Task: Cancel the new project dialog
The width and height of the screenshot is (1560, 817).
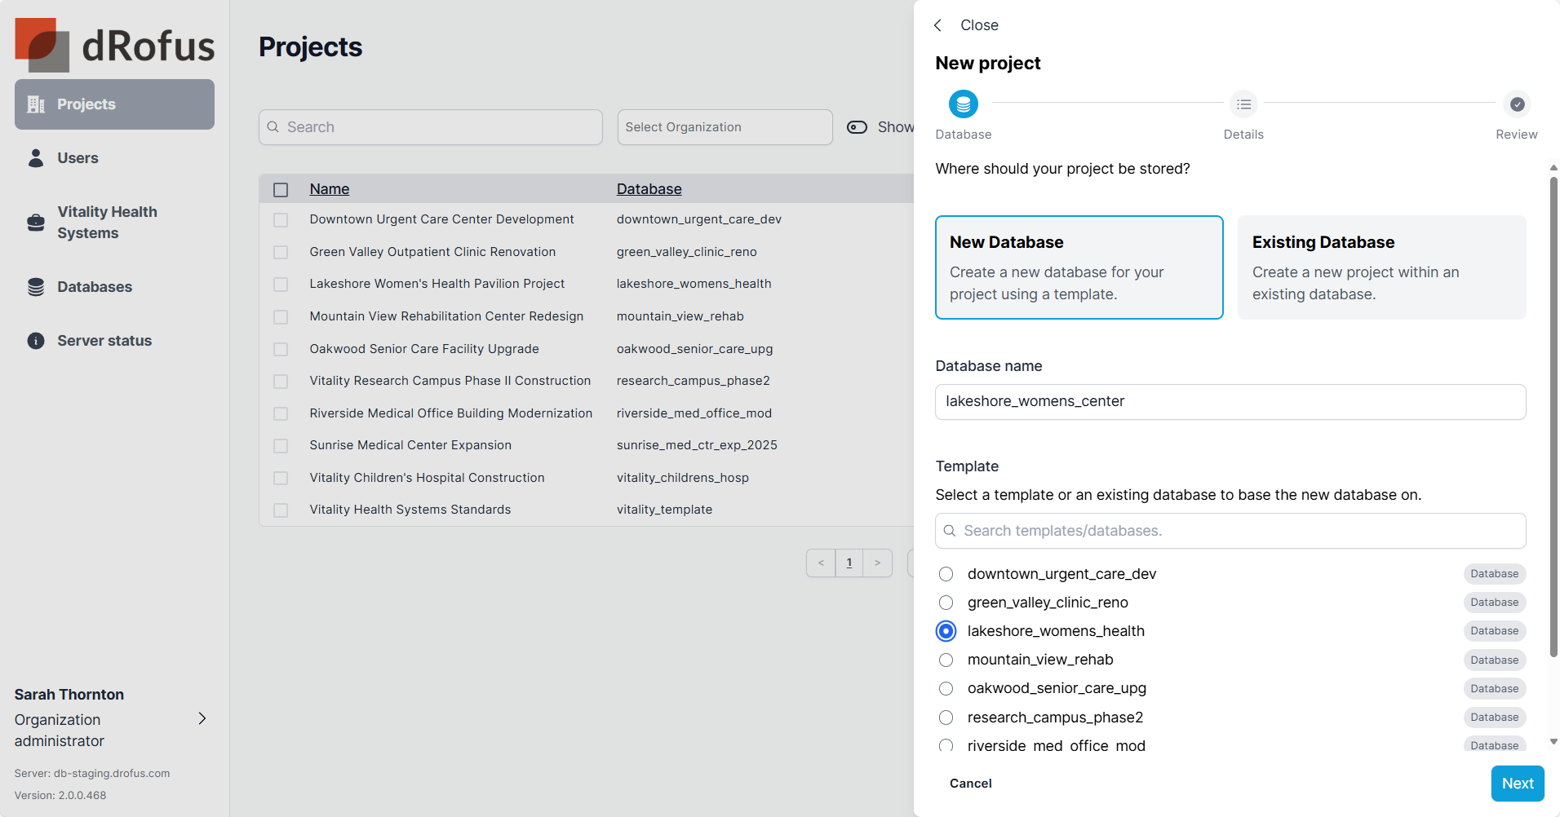Action: pyautogui.click(x=970, y=784)
